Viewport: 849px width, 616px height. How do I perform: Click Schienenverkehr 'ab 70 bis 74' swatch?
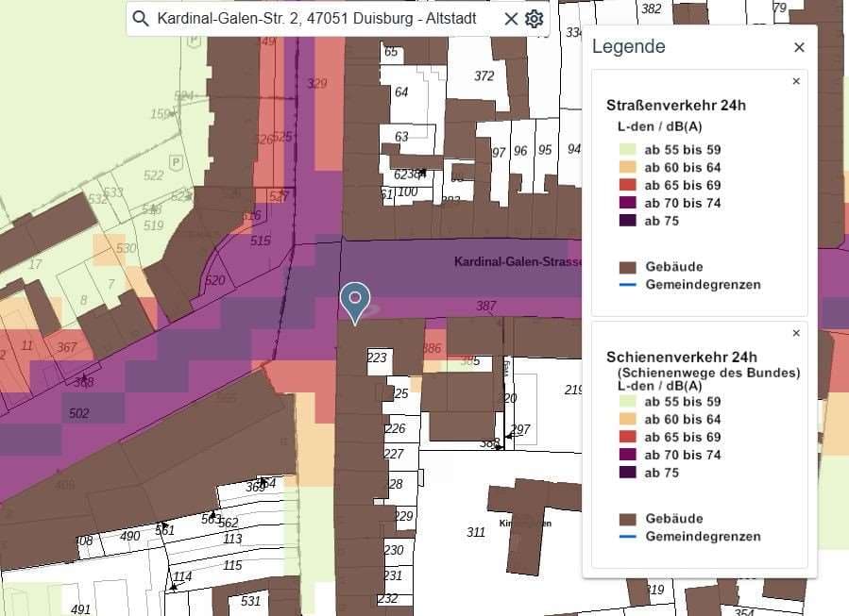[x=628, y=455]
